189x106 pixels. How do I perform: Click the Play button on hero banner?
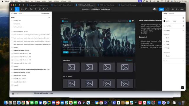tap(66, 52)
